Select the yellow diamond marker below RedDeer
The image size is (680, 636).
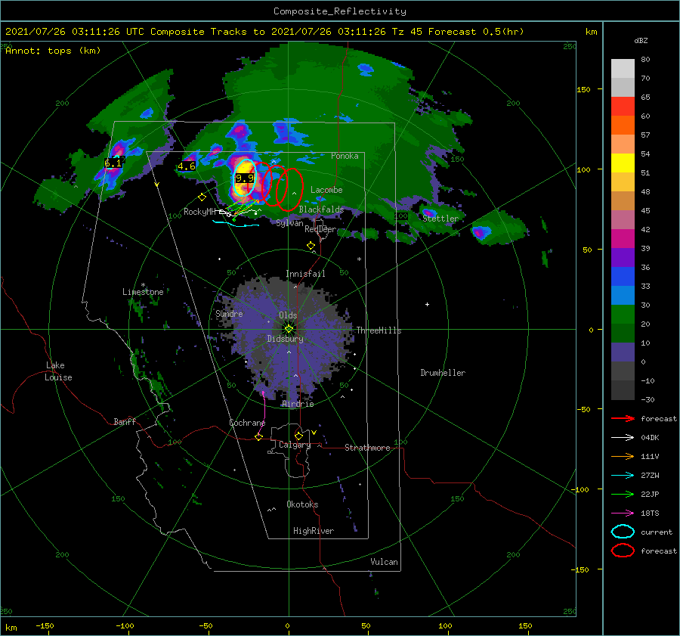pos(311,246)
